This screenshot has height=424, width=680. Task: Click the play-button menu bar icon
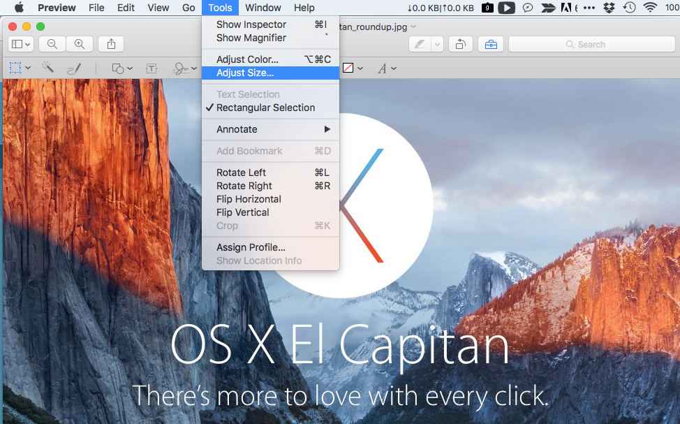point(506,8)
